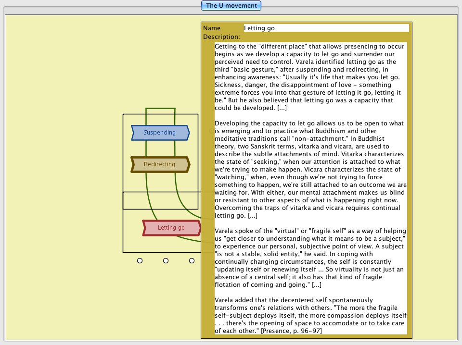Click the Name label in the details panel
Image resolution: width=462 pixels, height=345 pixels.
click(212, 28)
